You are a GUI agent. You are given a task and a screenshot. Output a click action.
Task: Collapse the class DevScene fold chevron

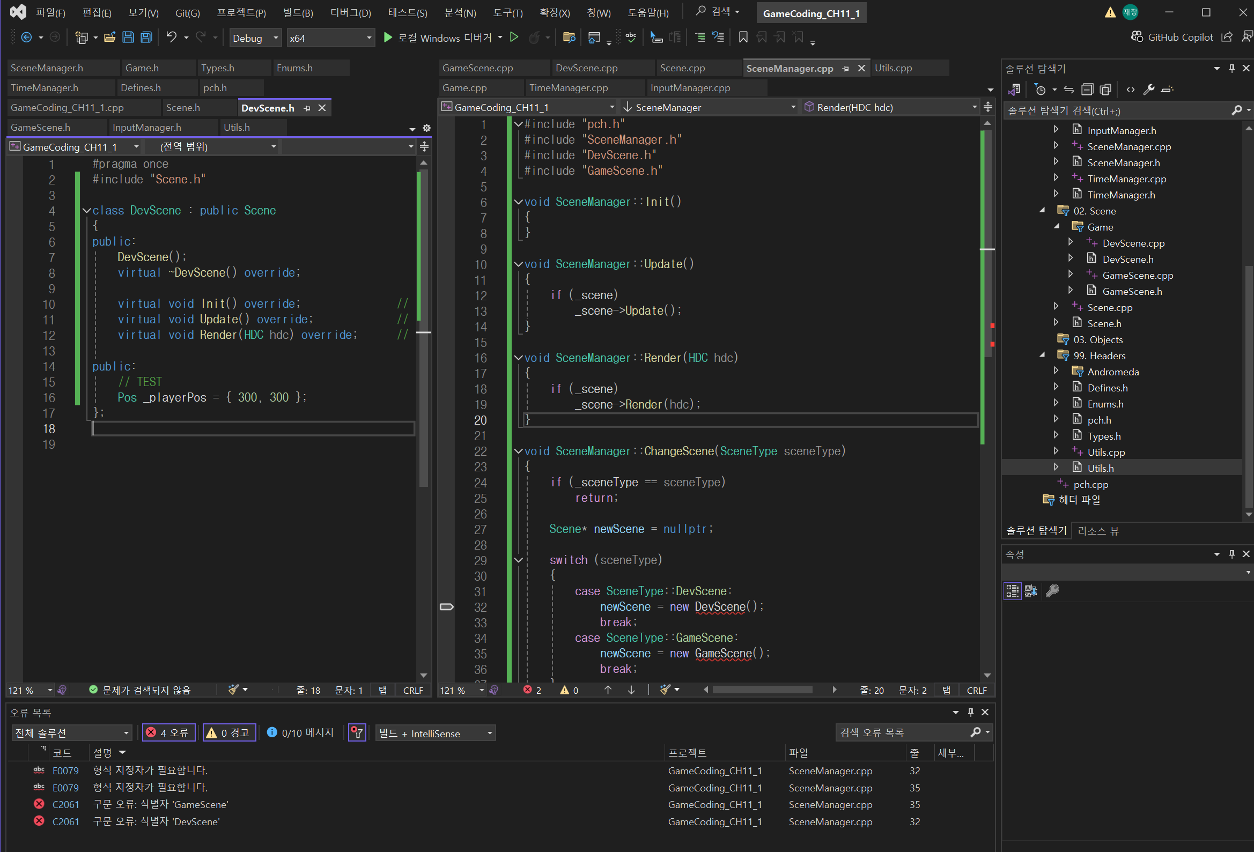click(86, 210)
